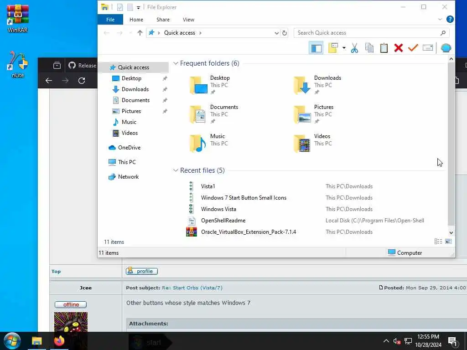Switch to details view layout icon
This screenshot has height=350, width=467.
pyautogui.click(x=438, y=242)
